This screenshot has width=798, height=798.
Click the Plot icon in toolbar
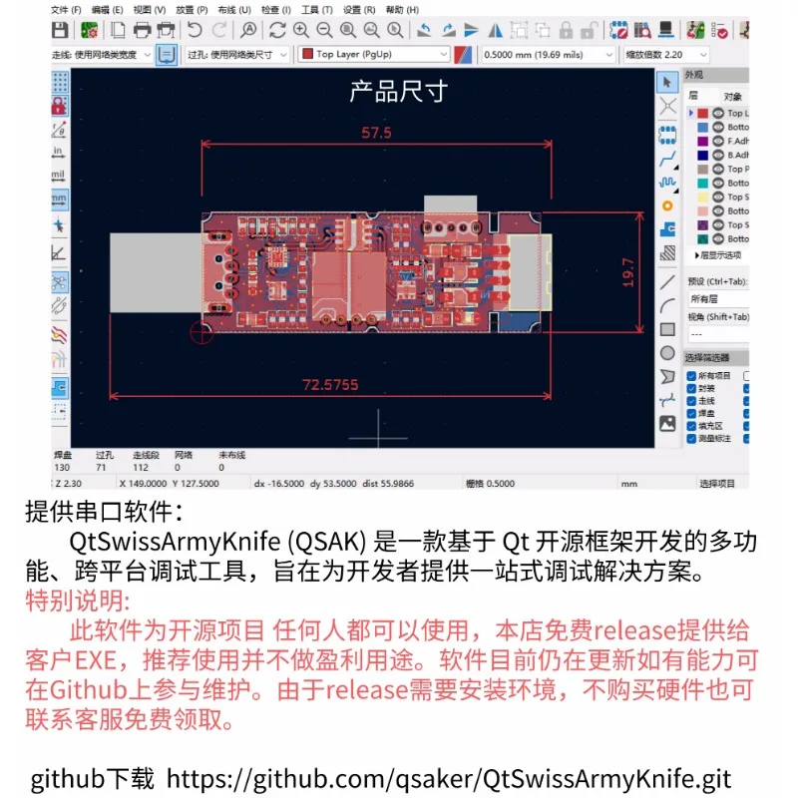coord(166,30)
